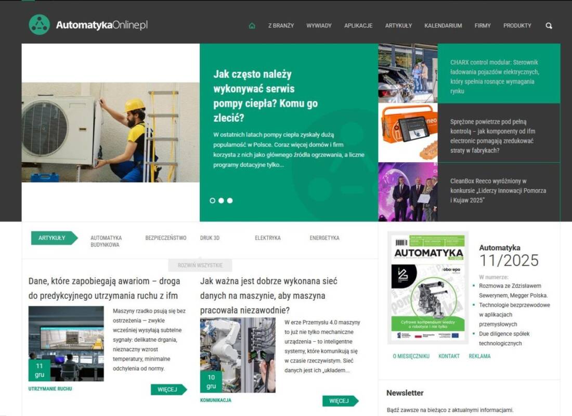Select the first carousel slide dot
The width and height of the screenshot is (572, 416).
[212, 201]
